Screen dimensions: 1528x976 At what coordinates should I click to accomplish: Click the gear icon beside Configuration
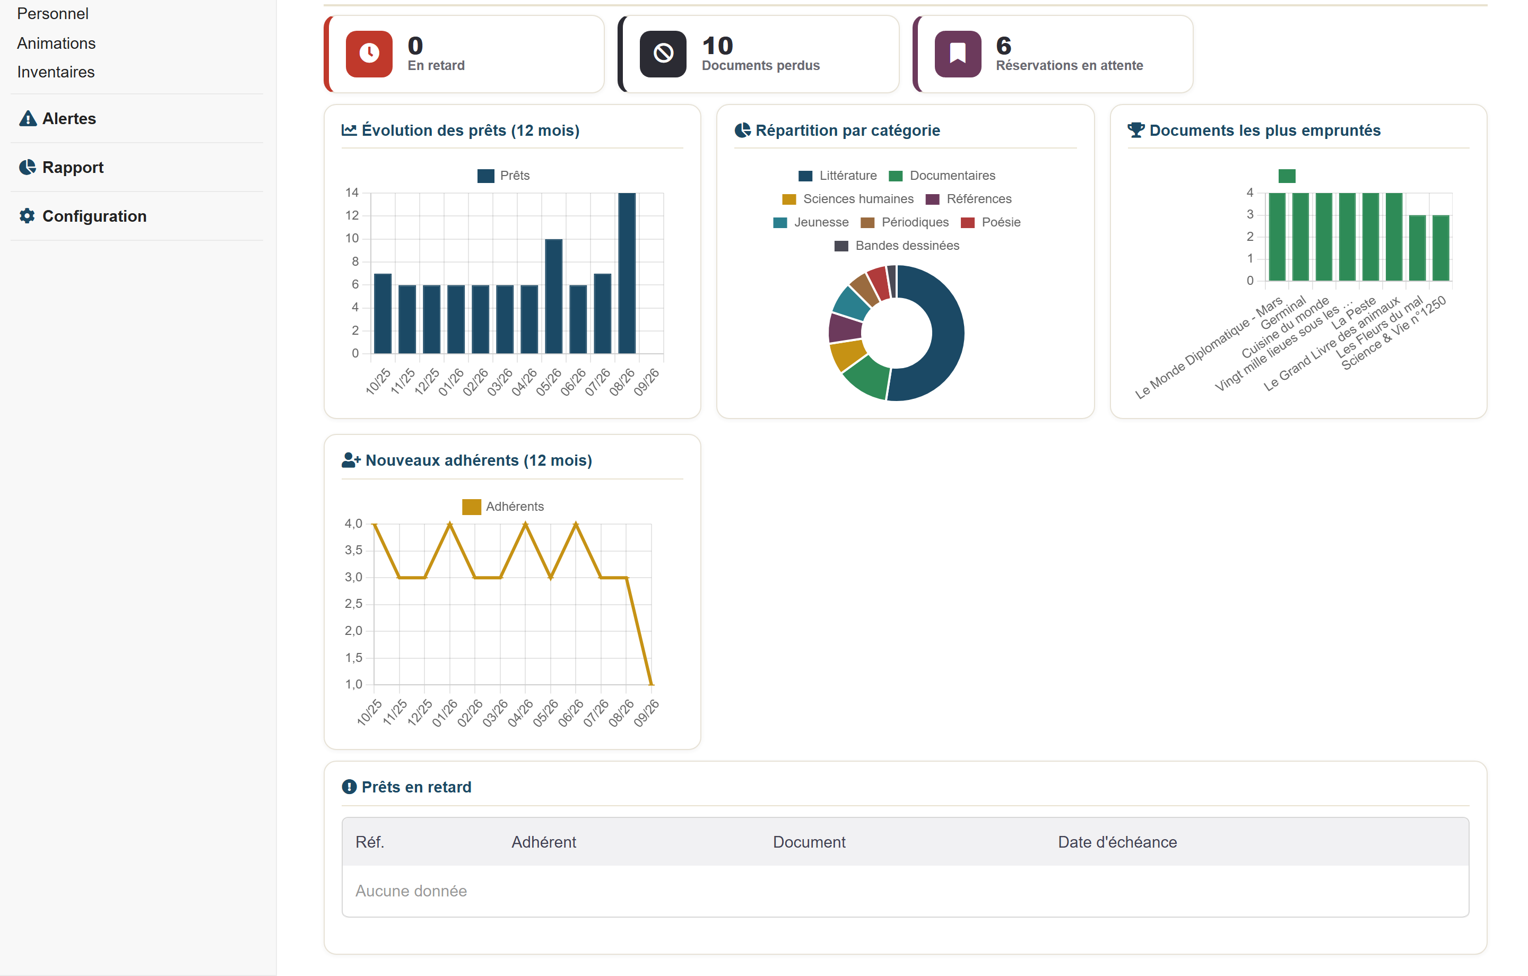click(x=27, y=216)
